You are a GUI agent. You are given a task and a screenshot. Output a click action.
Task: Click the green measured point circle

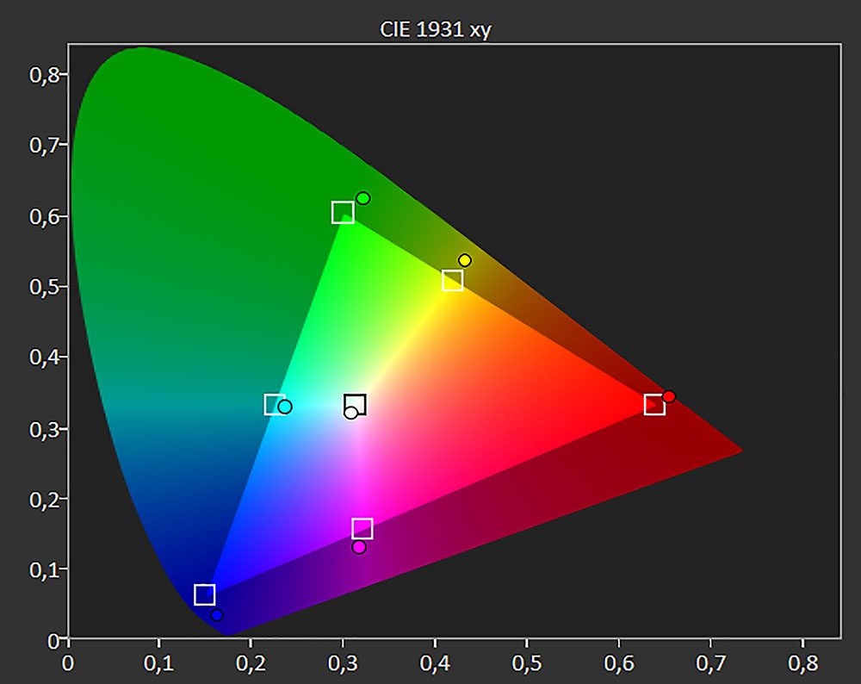363,199
